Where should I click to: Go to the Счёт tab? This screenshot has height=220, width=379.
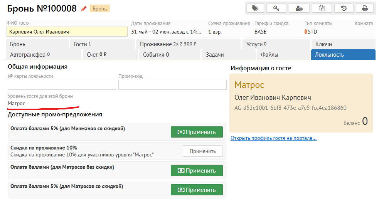click(x=96, y=55)
